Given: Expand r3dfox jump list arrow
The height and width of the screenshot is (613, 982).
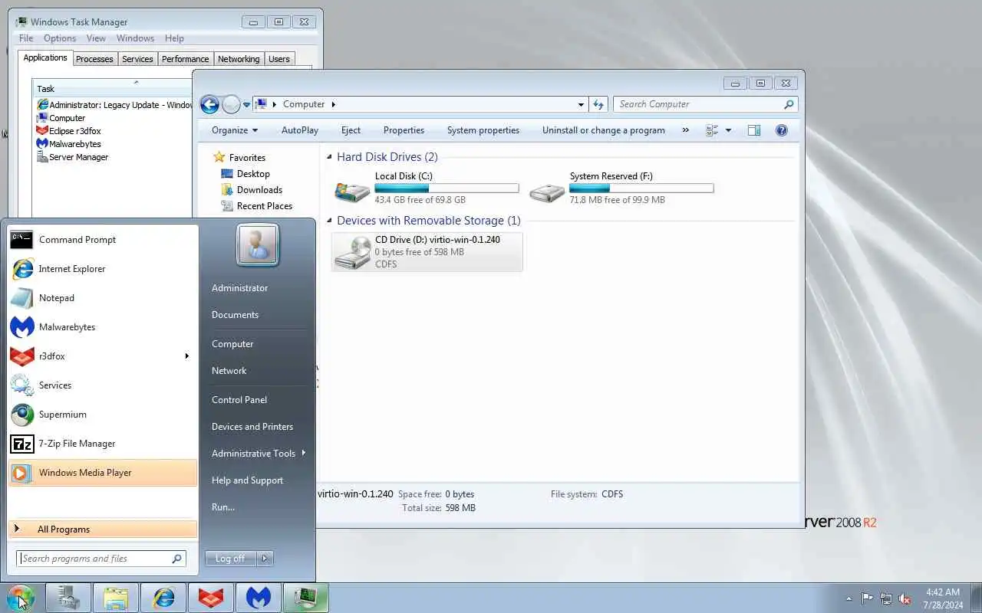Looking at the screenshot, I should [186, 356].
